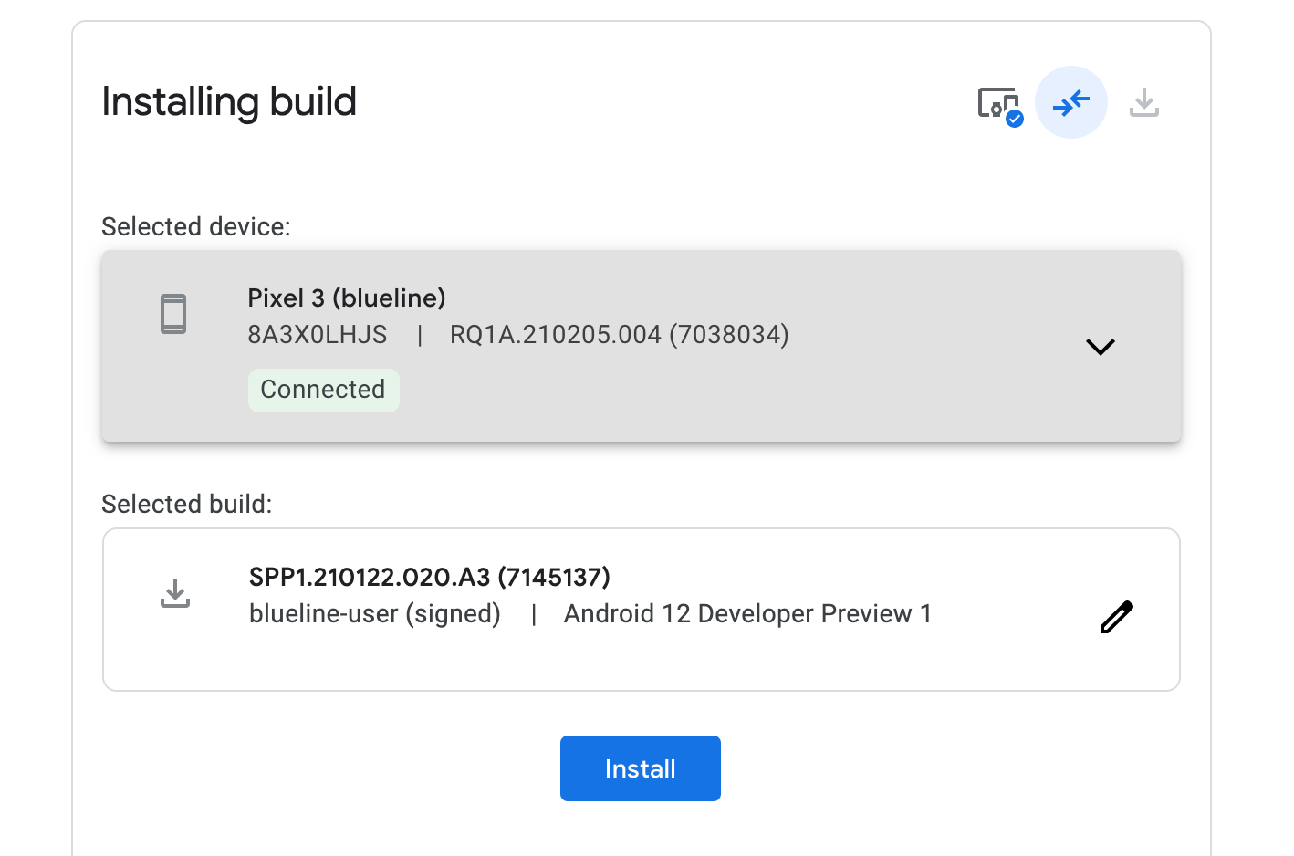
Task: Select the Pixel 3 (blueline) device name
Action: point(347,298)
